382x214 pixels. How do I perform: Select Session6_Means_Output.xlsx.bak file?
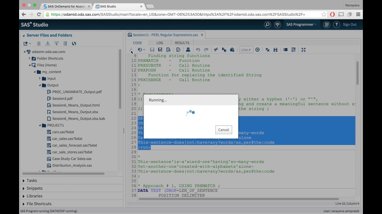pyautogui.click(x=78, y=119)
